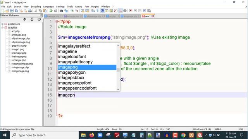Click UTF-8 encoding in status bar
This screenshot has width=248, height=139.
(218, 129)
